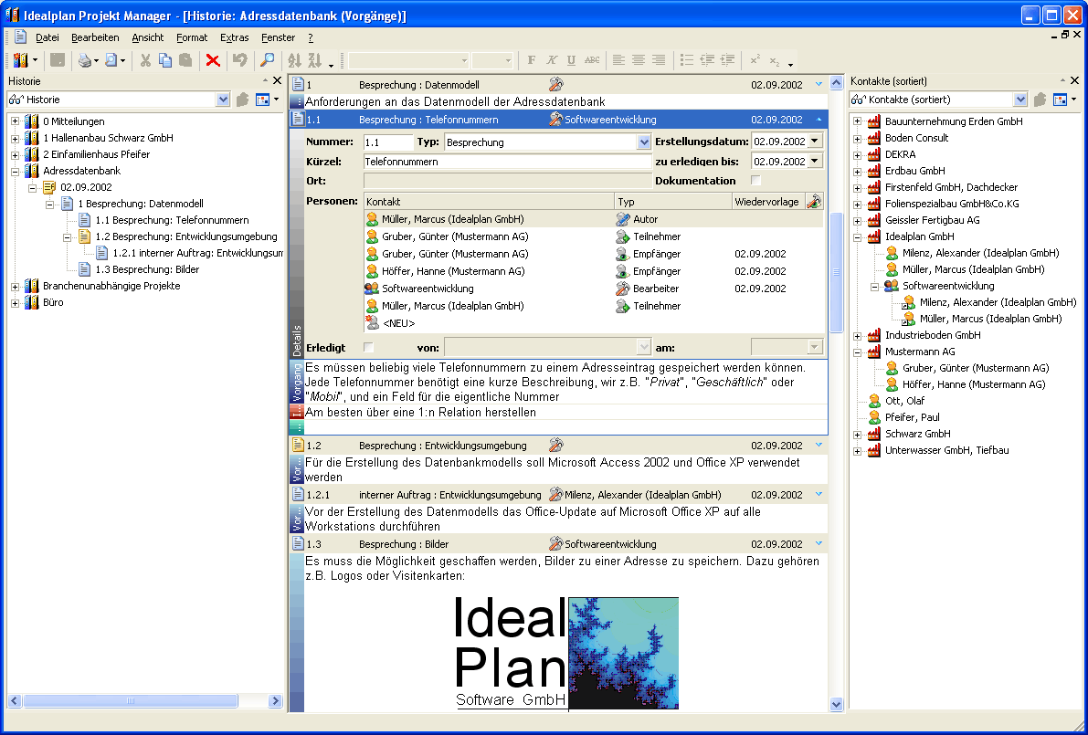Viewport: 1088px width, 735px height.
Task: Toggle the Erledigt checkbox
Action: [368, 347]
